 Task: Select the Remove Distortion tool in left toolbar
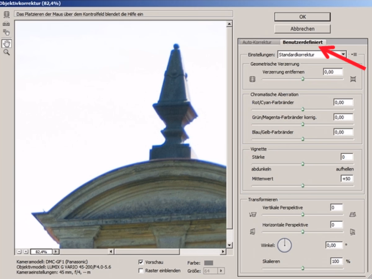tap(6, 15)
